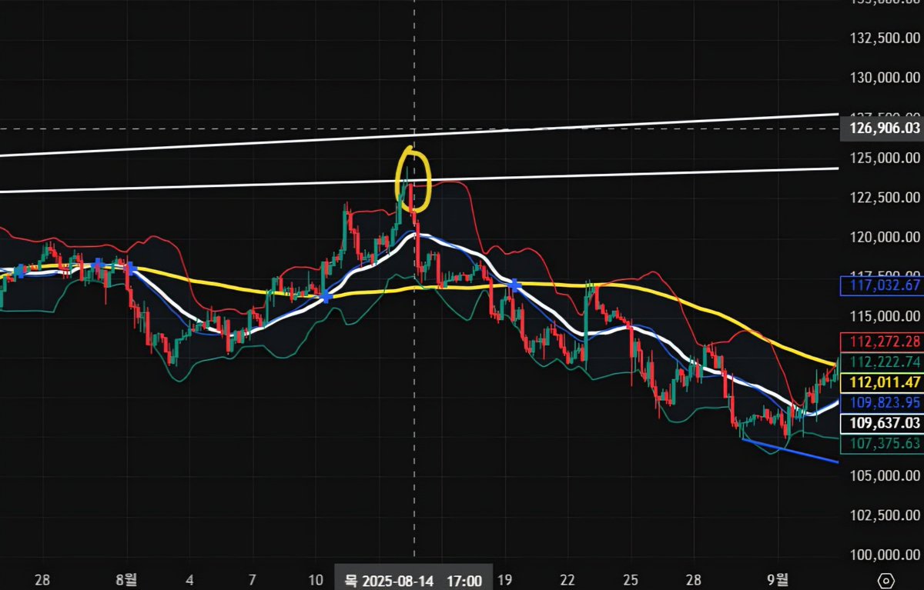Image resolution: width=924 pixels, height=590 pixels.
Task: Click the blue price label 109,823.95
Action: tap(883, 402)
